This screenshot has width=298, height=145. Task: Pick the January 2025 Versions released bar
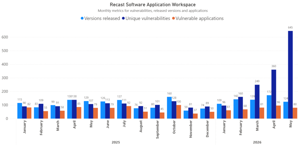pos(19,111)
